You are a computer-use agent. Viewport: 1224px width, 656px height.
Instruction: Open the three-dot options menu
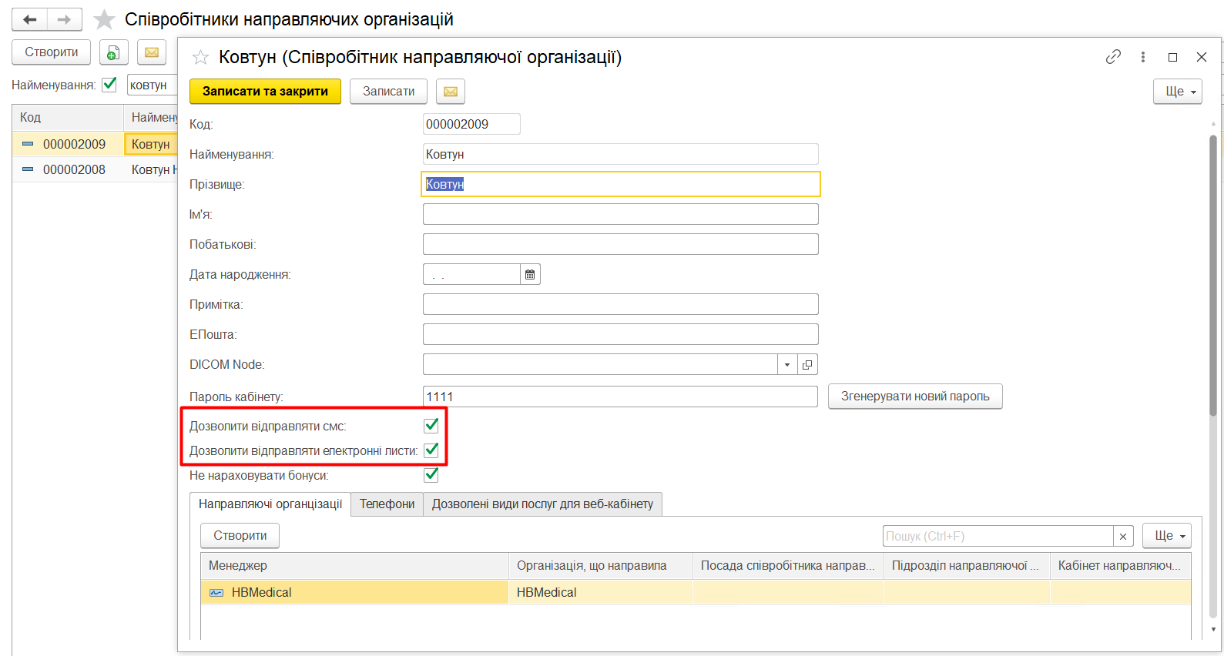coord(1142,57)
